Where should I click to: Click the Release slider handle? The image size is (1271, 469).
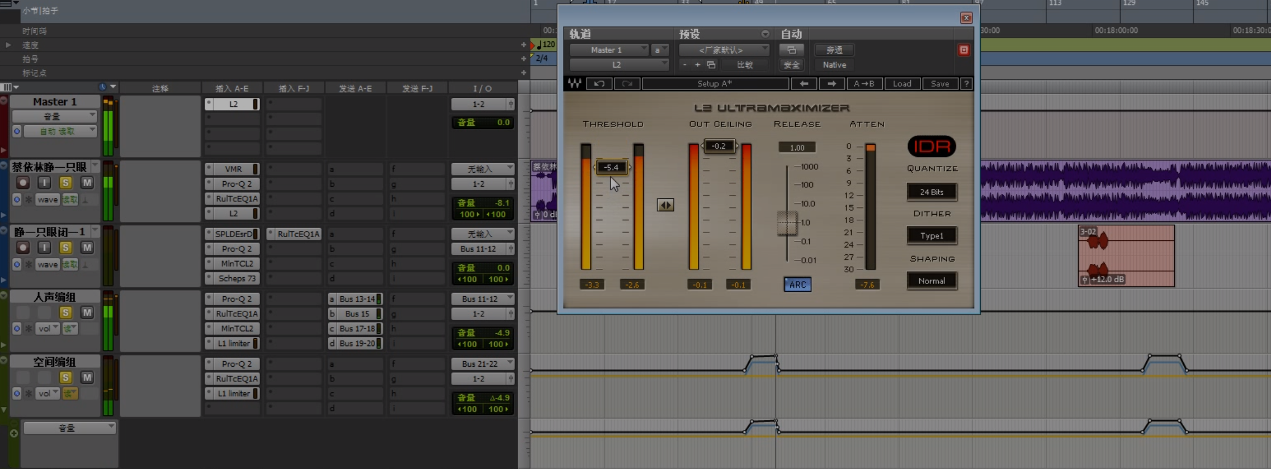(787, 223)
